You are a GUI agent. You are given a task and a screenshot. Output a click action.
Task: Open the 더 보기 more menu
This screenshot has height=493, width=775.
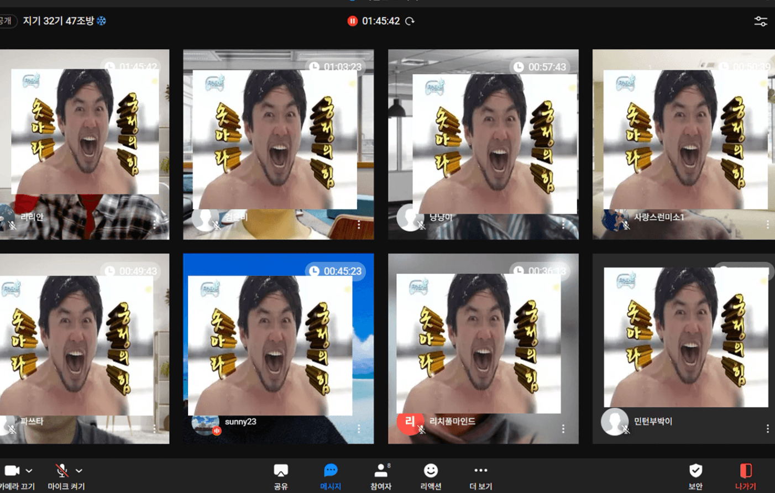480,471
